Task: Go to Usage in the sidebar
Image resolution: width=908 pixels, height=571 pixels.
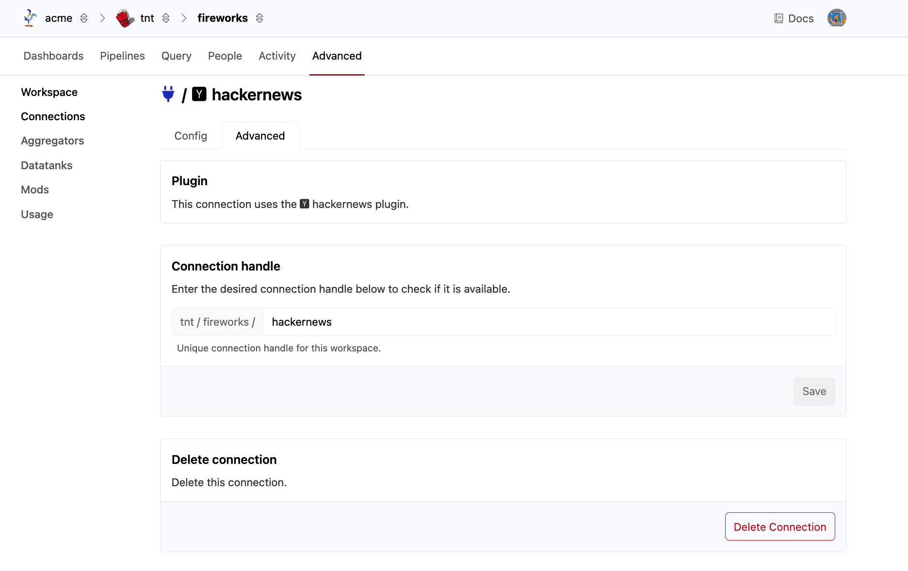Action: (37, 214)
